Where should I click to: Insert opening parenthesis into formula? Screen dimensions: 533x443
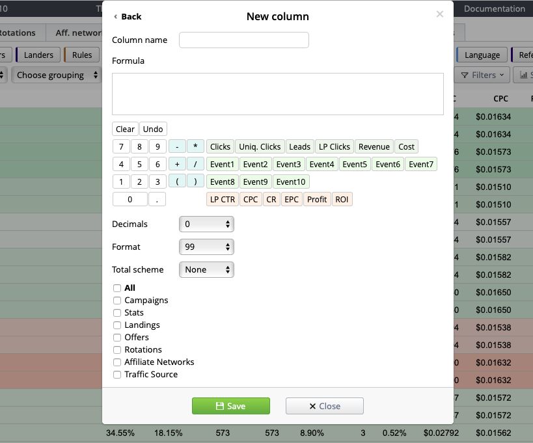[x=177, y=181]
